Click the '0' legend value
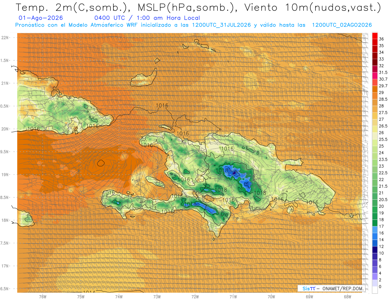 (x=380, y=287)
